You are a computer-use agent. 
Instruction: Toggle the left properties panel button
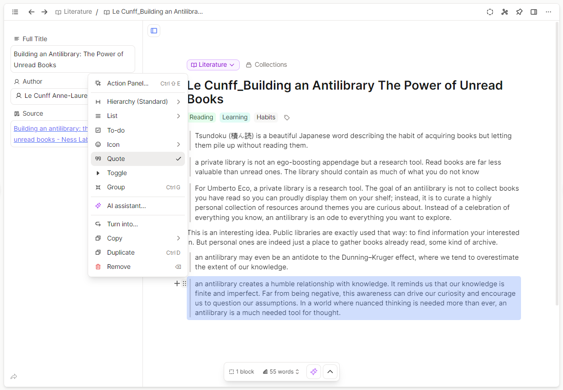point(154,31)
